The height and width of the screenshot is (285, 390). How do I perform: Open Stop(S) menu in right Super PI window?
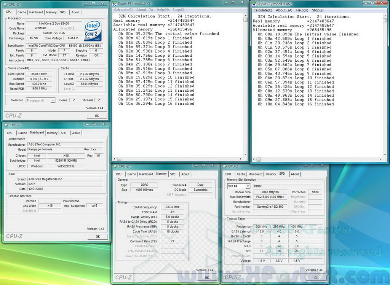point(318,10)
